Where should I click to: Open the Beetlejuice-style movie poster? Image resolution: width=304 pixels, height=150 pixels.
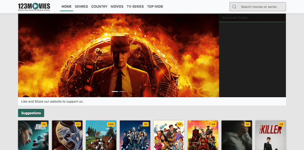click(x=135, y=135)
